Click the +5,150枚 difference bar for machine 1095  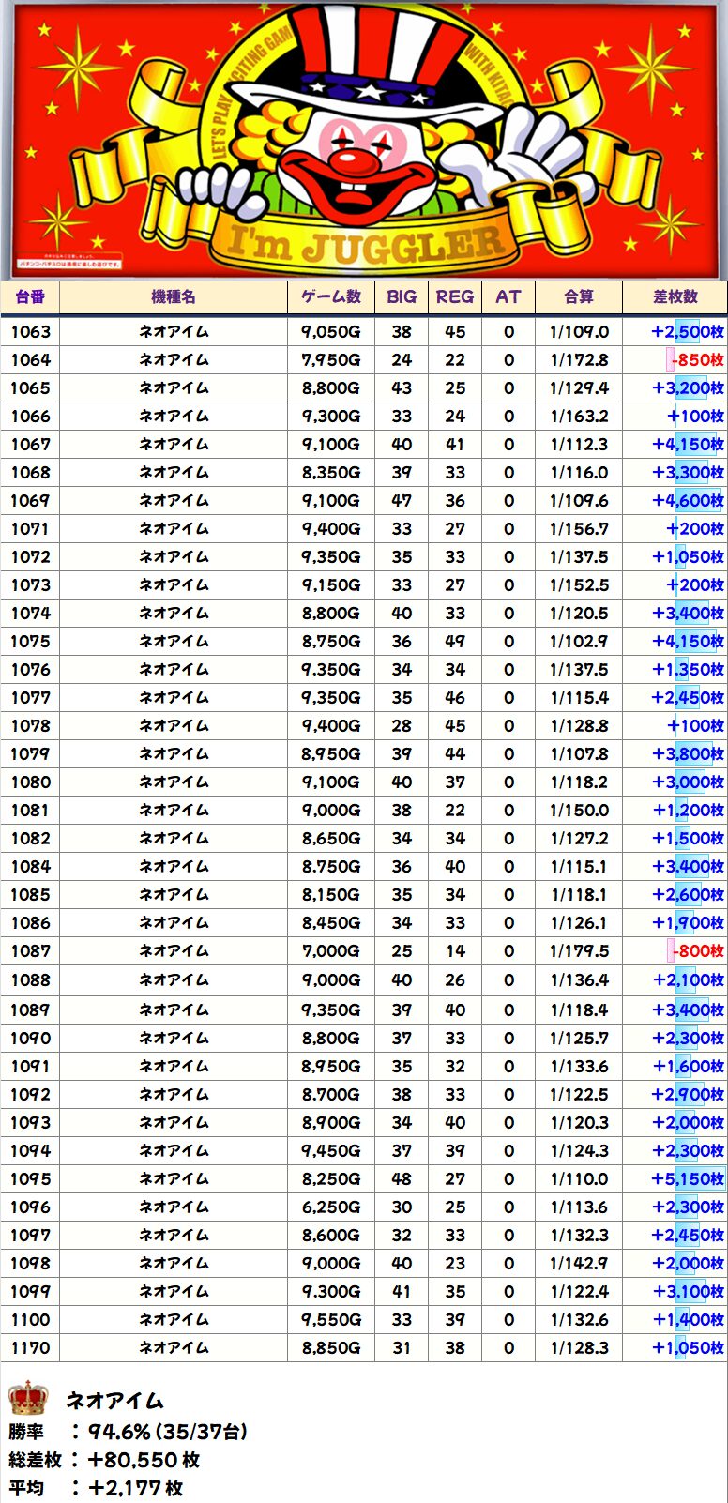pos(688,1178)
